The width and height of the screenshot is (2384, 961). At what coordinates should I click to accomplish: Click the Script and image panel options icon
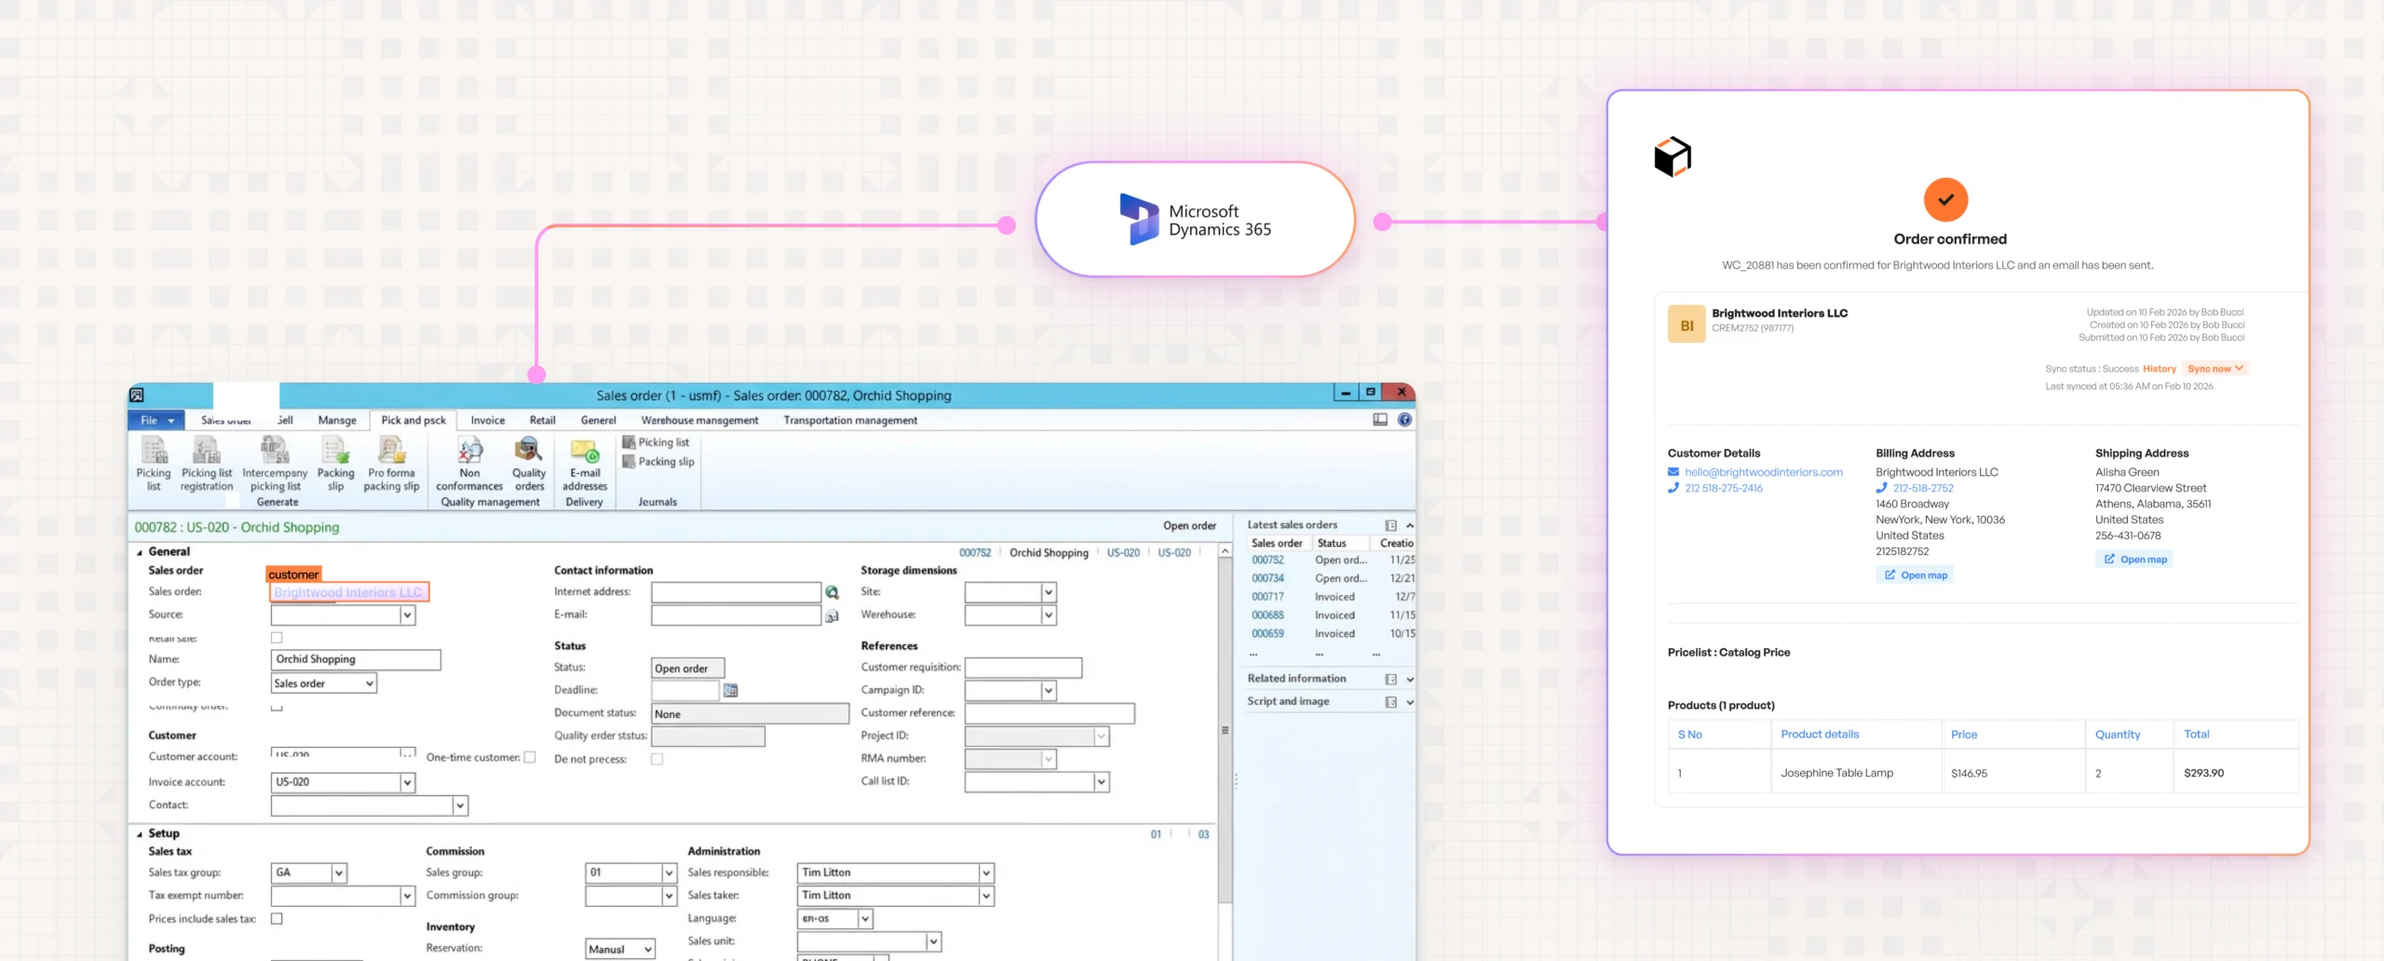click(1390, 702)
